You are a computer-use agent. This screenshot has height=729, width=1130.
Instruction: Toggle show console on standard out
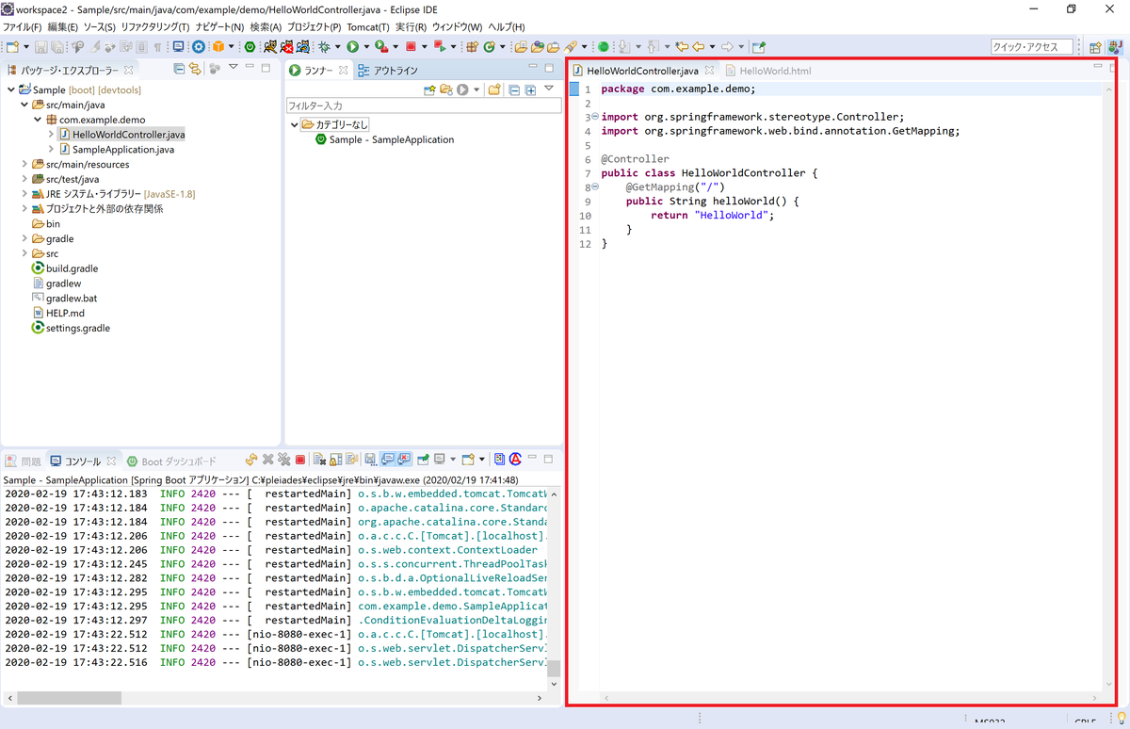click(387, 460)
